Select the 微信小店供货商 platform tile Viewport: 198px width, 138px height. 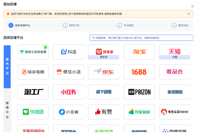pos(33,52)
